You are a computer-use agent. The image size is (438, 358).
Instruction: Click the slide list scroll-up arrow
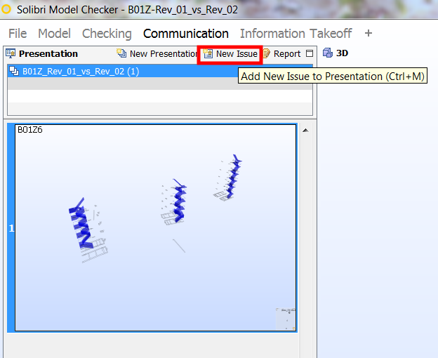305,131
